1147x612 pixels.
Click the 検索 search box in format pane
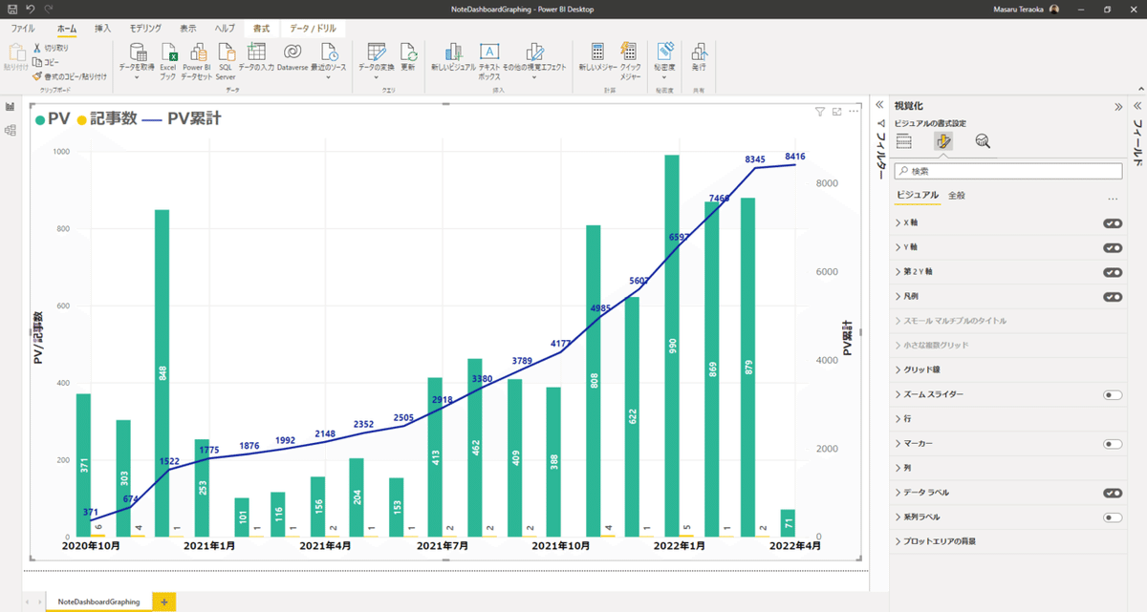(x=1007, y=171)
